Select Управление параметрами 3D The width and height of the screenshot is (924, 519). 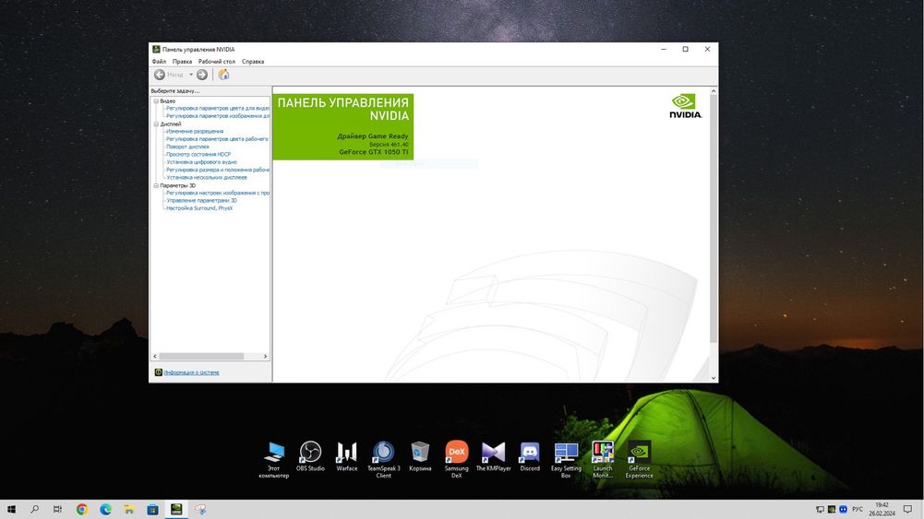201,201
